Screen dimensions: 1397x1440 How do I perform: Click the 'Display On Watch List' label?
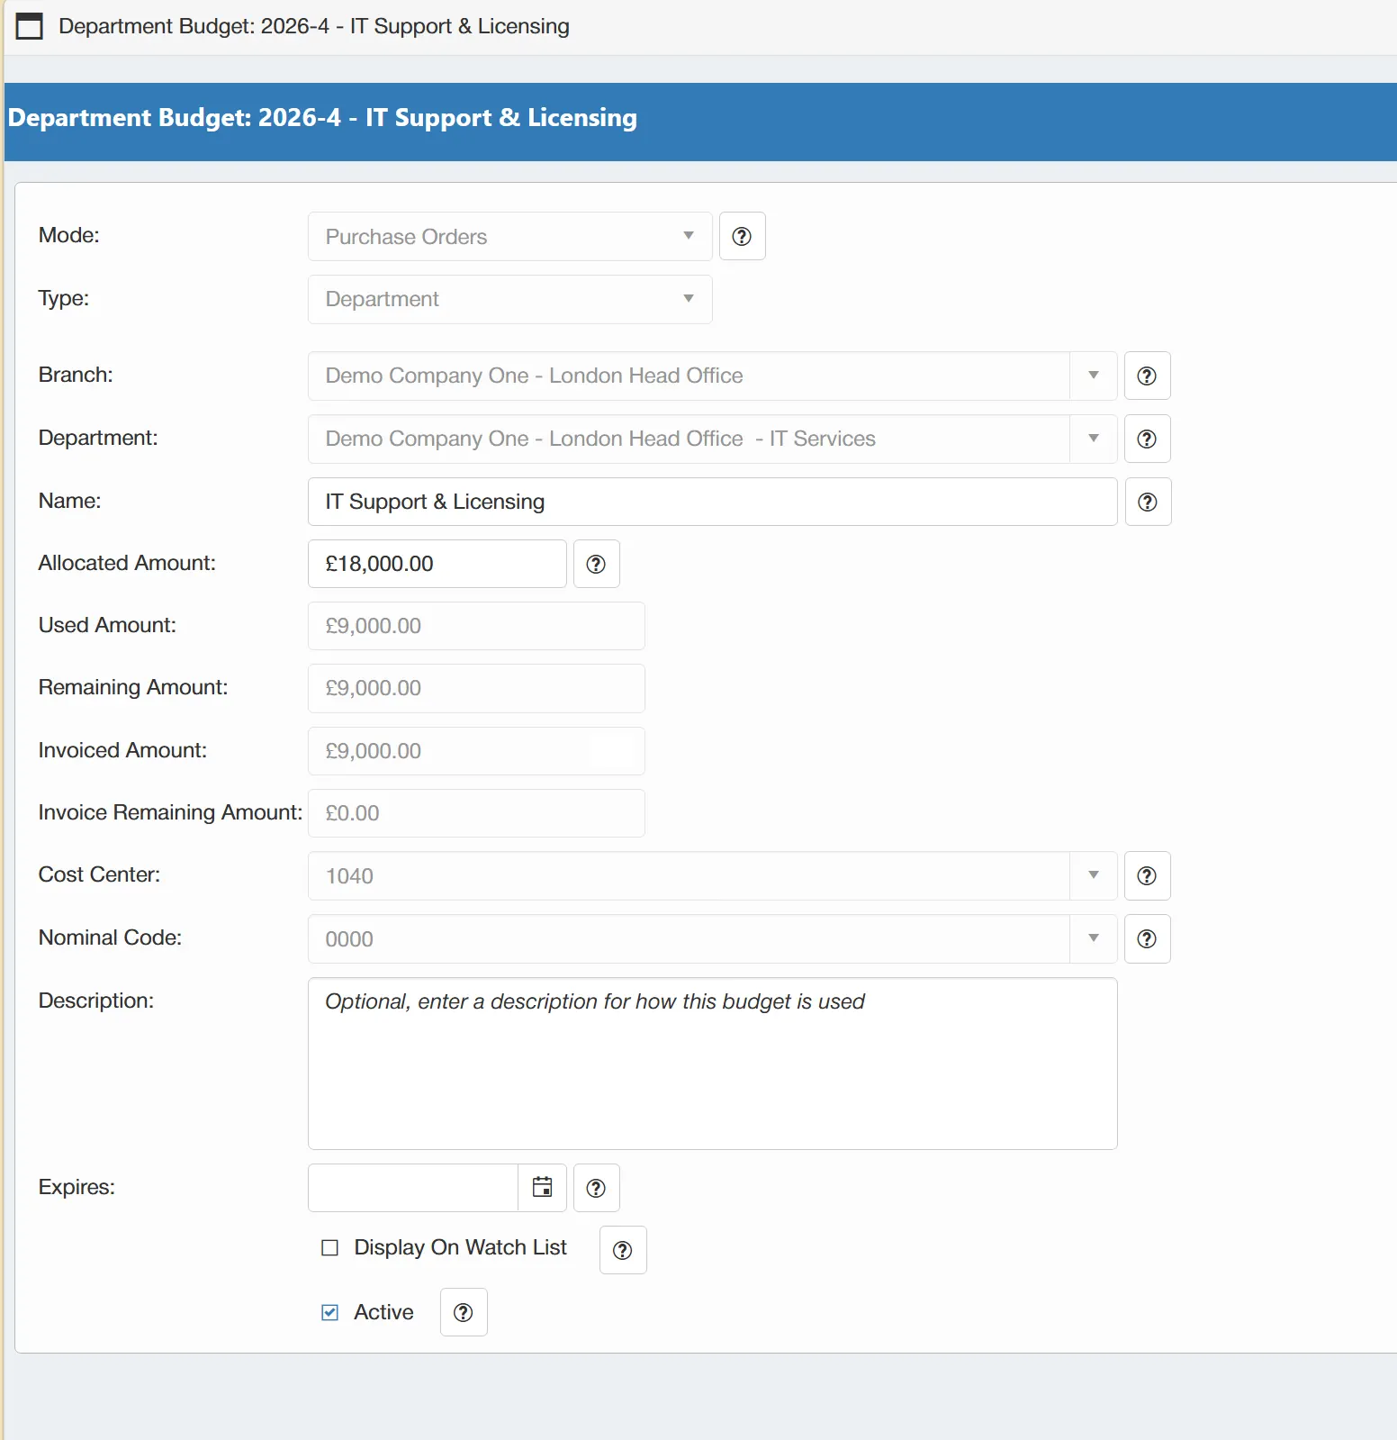click(460, 1247)
